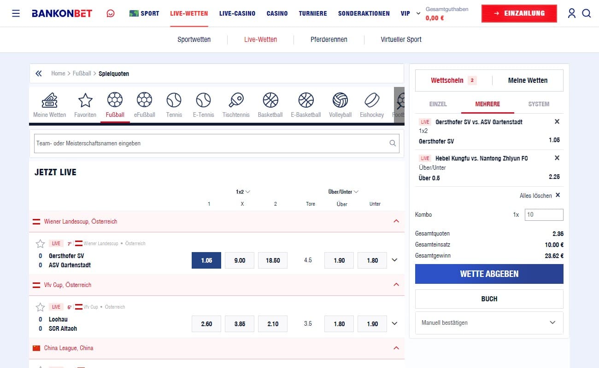Focus the Kombo stake input field
Screen dimensions: 599x368
(544, 214)
